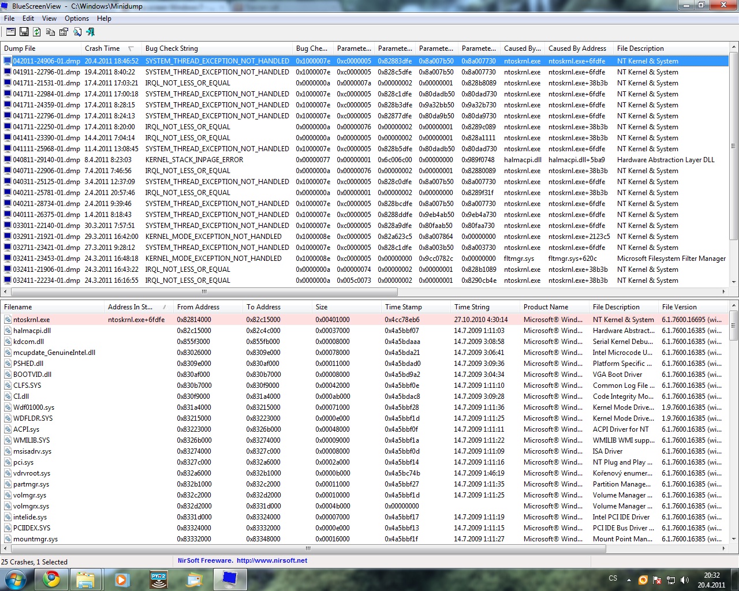Click the crash list vertical scrollbar
This screenshot has height=591, width=739.
(734, 147)
